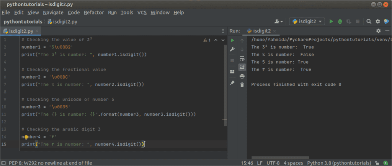This screenshot has width=392, height=166.
Task: Open the user account icon dropdown
Action: tap(279, 21)
